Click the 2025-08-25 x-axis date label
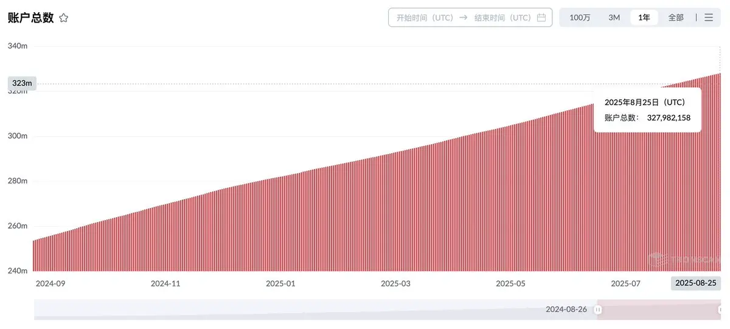Screen dimensions: 730x329 pos(696,283)
